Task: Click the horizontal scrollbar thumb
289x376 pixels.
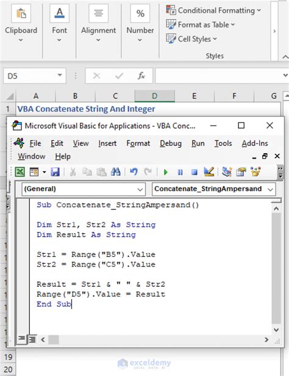Action: pyautogui.click(x=54, y=339)
